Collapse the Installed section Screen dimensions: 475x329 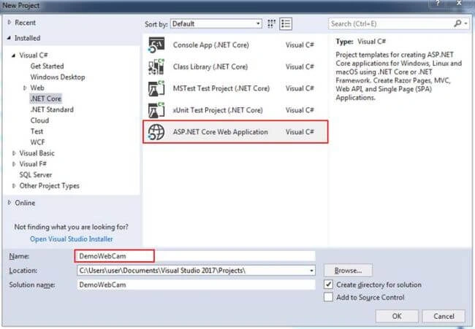pos(9,38)
